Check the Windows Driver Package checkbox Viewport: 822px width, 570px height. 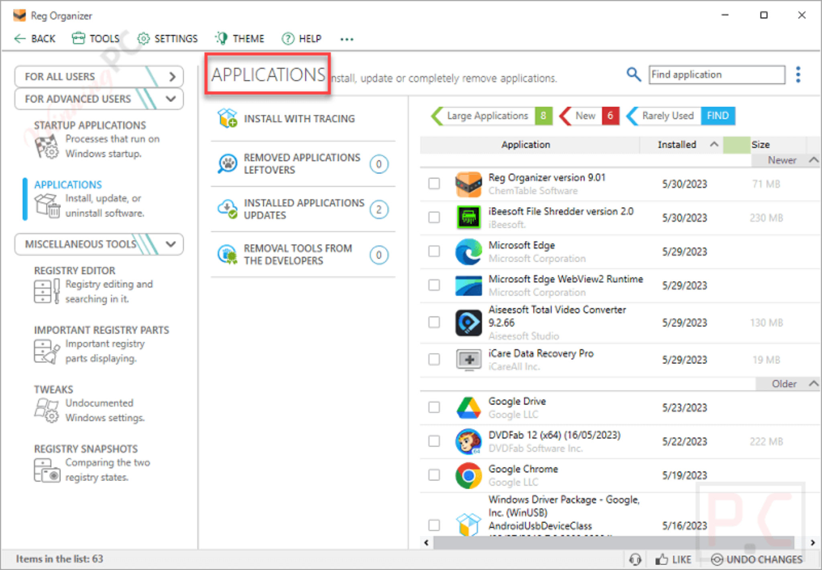click(x=434, y=525)
